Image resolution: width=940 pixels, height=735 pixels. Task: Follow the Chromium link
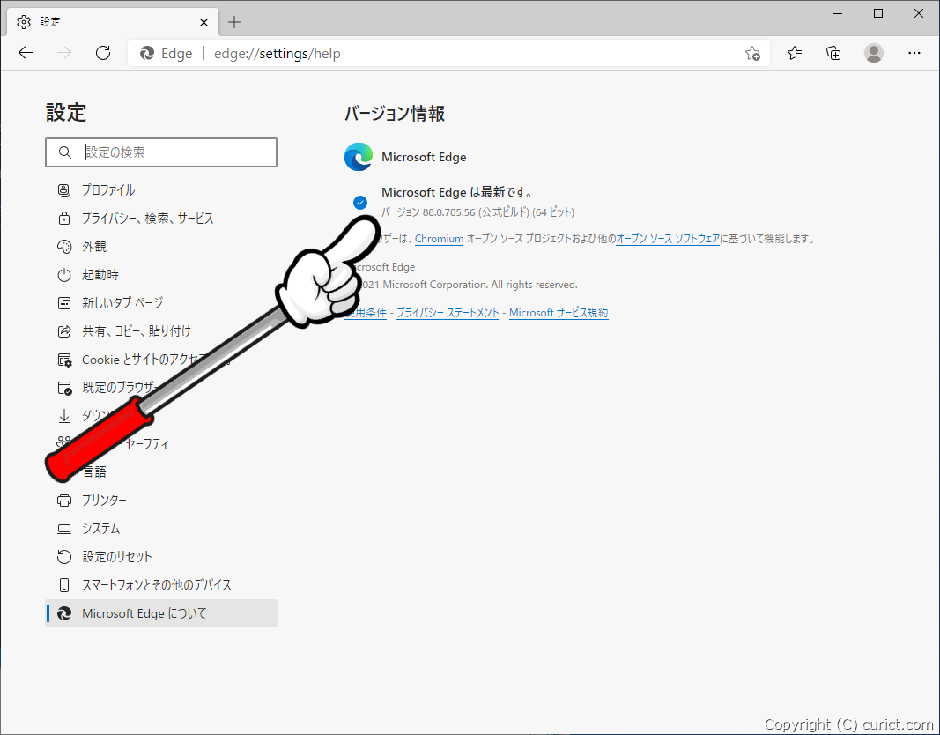439,239
